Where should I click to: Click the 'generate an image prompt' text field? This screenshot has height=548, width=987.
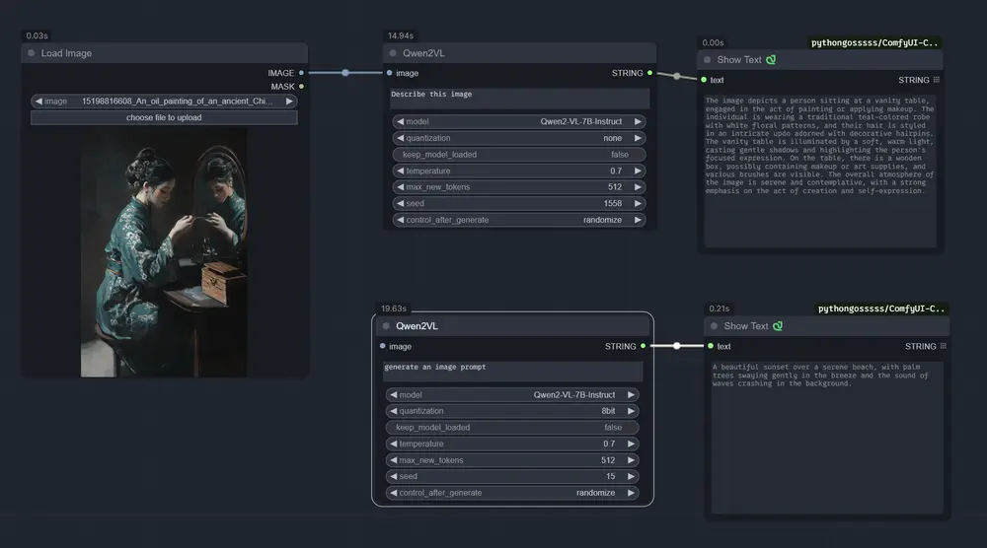coord(512,371)
